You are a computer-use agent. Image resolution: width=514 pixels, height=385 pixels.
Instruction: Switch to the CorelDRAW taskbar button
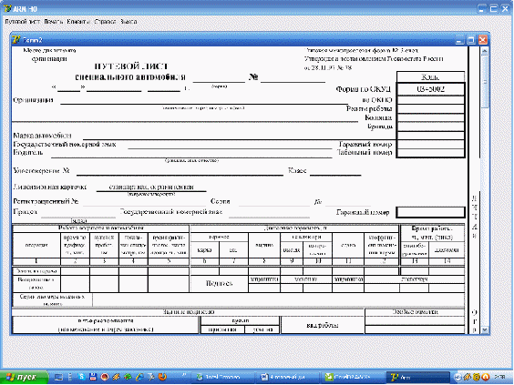(352, 378)
